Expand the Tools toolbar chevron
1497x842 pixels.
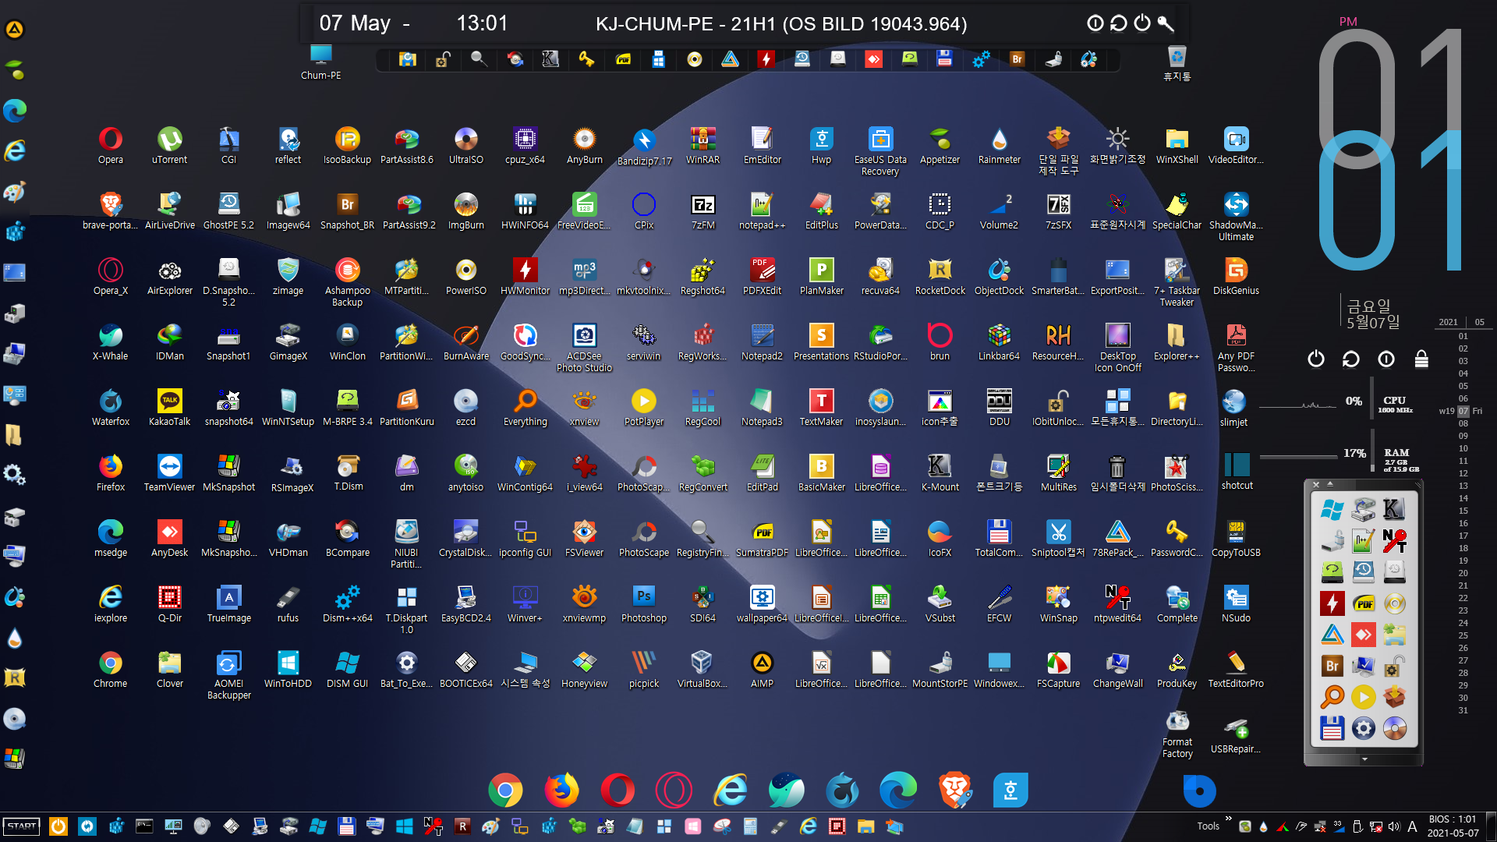point(1229,819)
